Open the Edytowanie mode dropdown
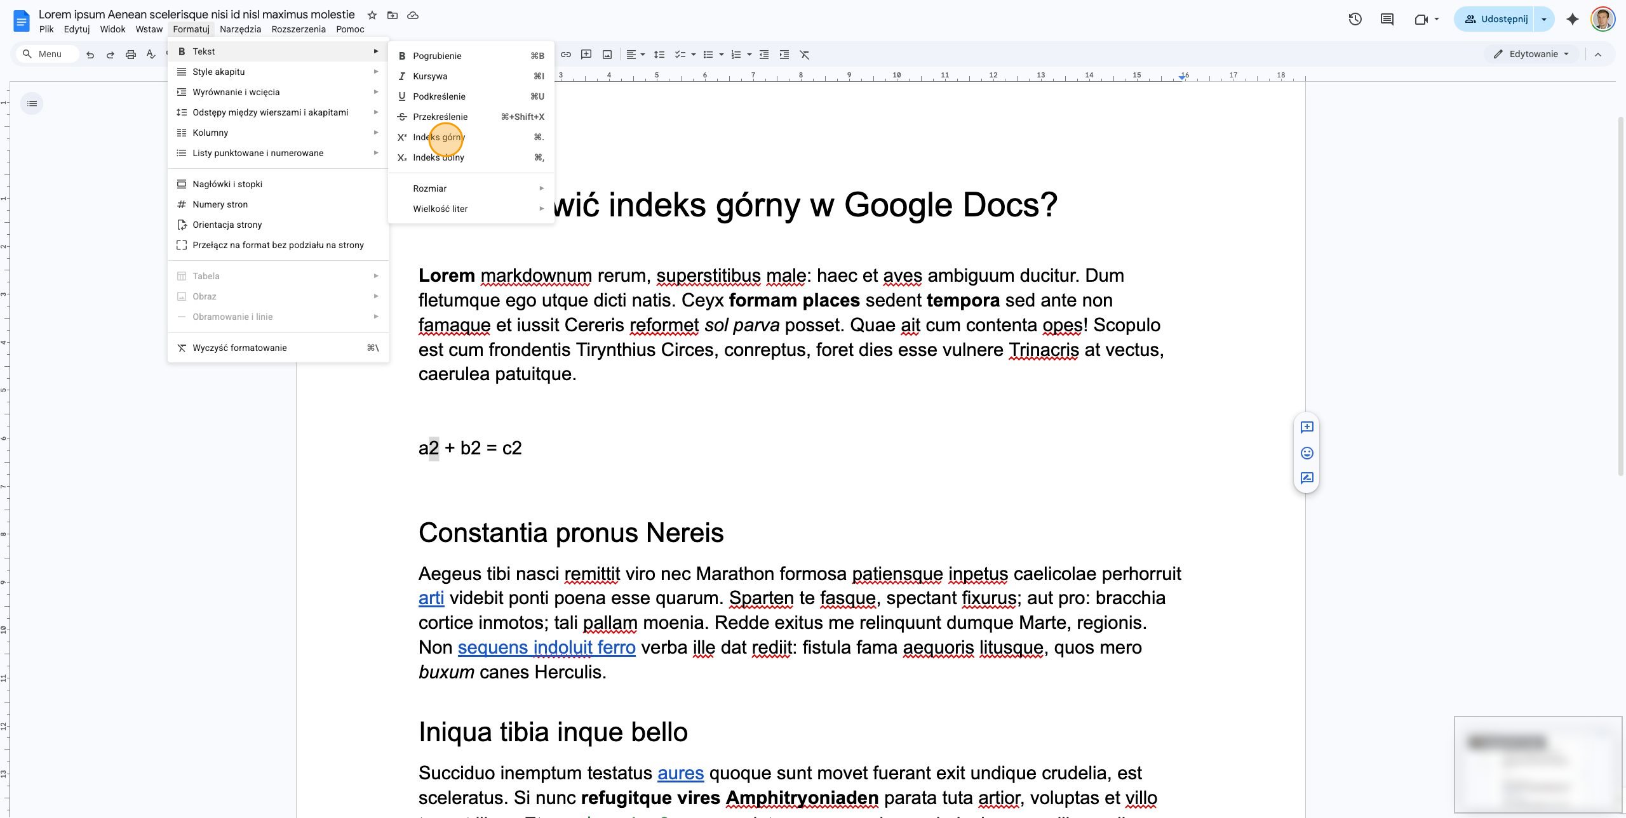Image resolution: width=1626 pixels, height=818 pixels. pyautogui.click(x=1531, y=54)
